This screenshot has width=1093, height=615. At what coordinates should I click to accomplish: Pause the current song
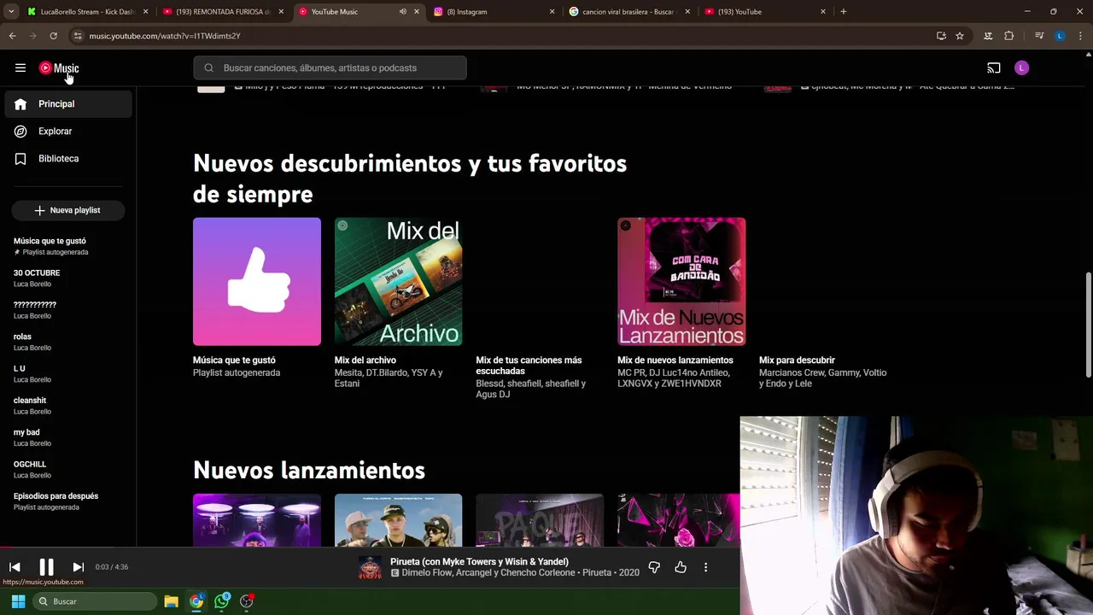click(x=46, y=567)
